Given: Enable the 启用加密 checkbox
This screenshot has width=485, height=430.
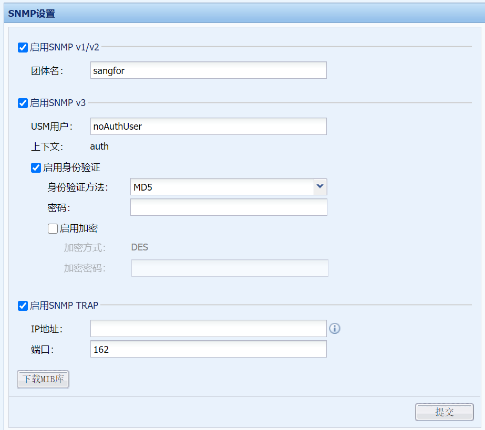Looking at the screenshot, I should (52, 228).
